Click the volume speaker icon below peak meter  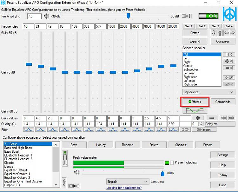(77, 172)
